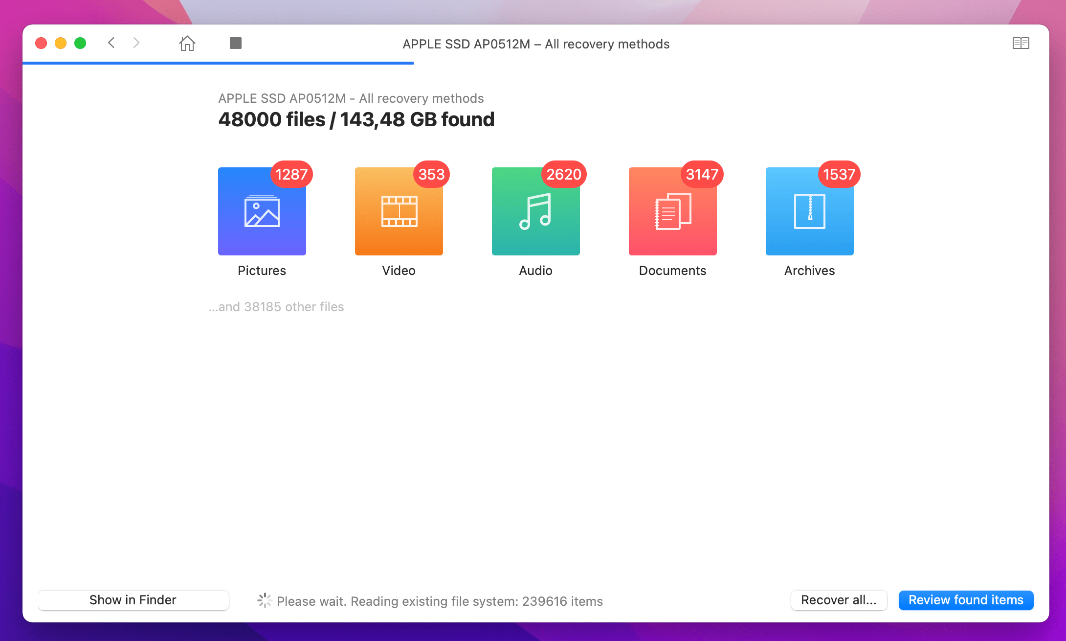
Task: Click the 3147 badge on Documents
Action: pyautogui.click(x=702, y=174)
